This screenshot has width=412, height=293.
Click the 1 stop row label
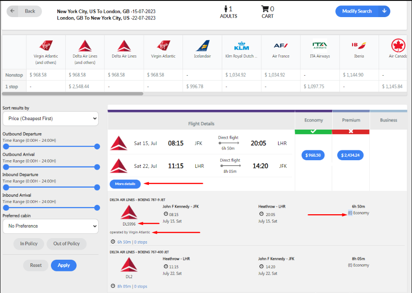12,86
